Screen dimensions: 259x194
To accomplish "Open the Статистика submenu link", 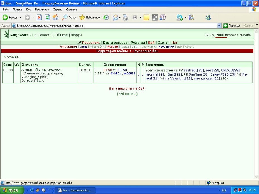I will 149,47.
